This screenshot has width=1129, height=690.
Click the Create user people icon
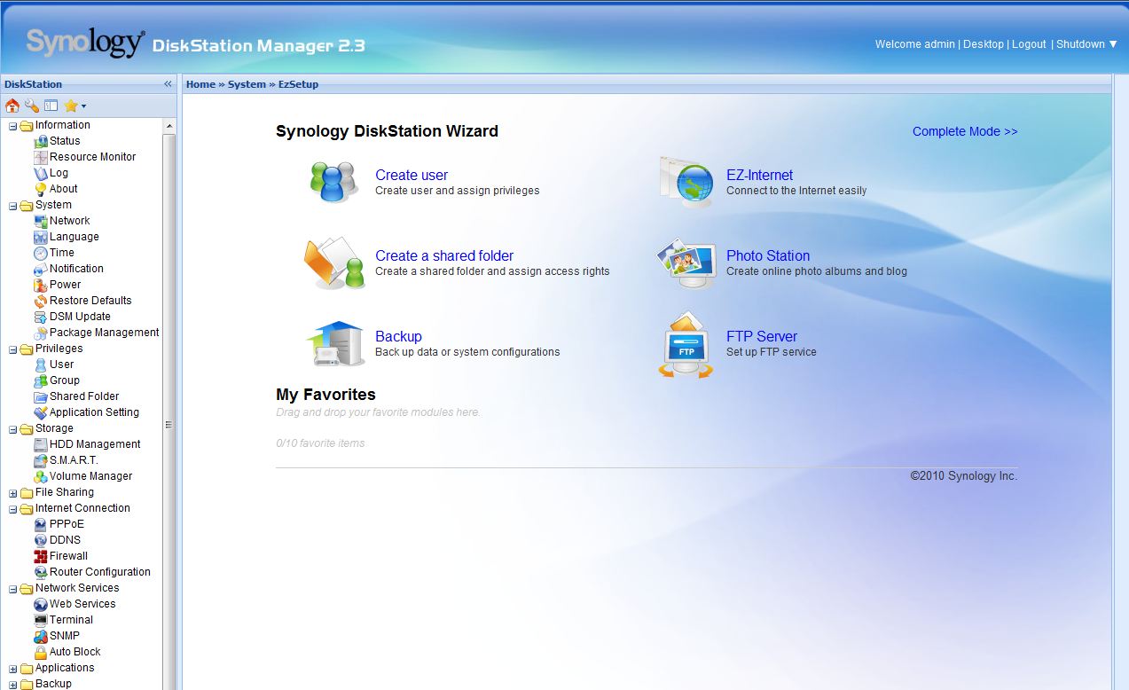click(333, 183)
